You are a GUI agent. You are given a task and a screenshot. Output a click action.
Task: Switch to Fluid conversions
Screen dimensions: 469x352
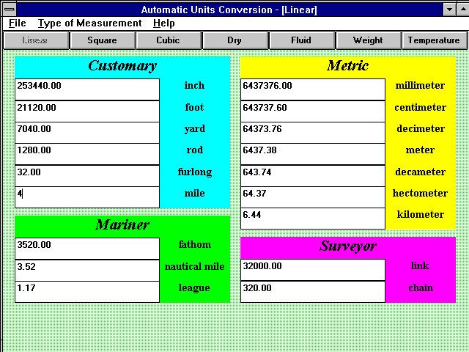pos(301,40)
